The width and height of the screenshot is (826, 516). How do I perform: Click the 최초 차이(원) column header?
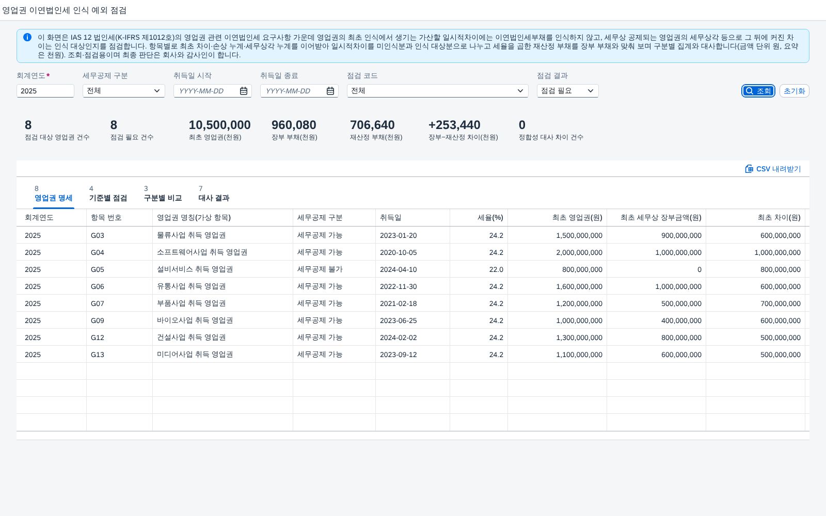point(756,218)
